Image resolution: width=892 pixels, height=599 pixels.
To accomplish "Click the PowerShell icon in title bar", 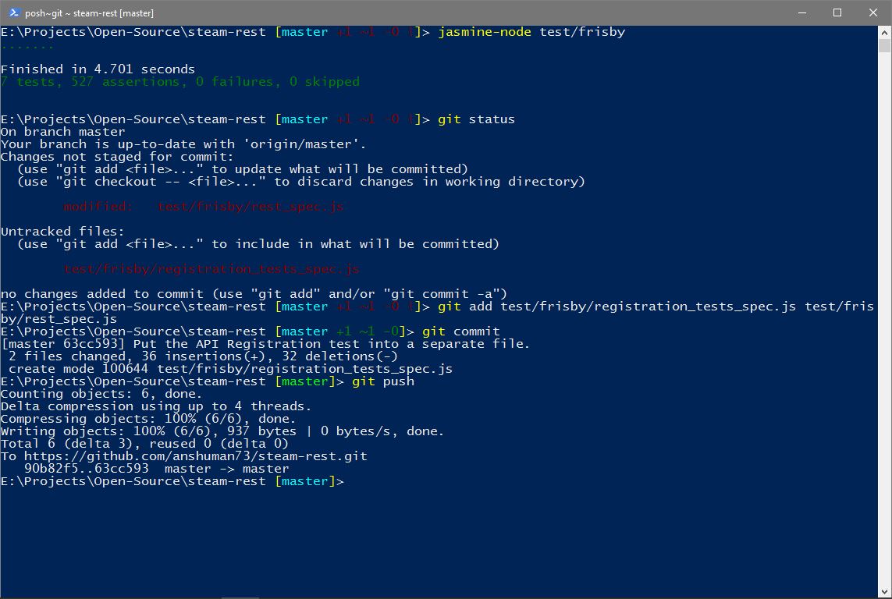I will [14, 12].
